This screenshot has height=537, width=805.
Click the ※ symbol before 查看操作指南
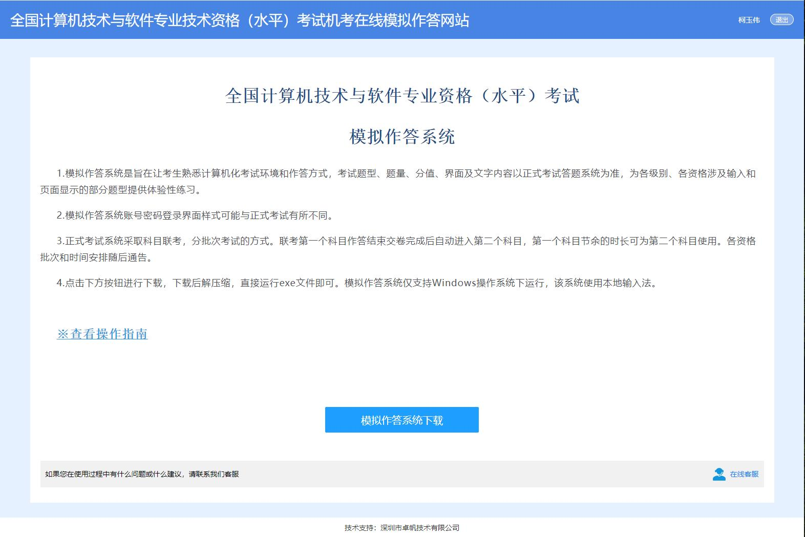pos(62,334)
